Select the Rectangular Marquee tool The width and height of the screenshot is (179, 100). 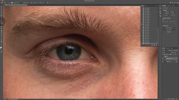click(1, 9)
